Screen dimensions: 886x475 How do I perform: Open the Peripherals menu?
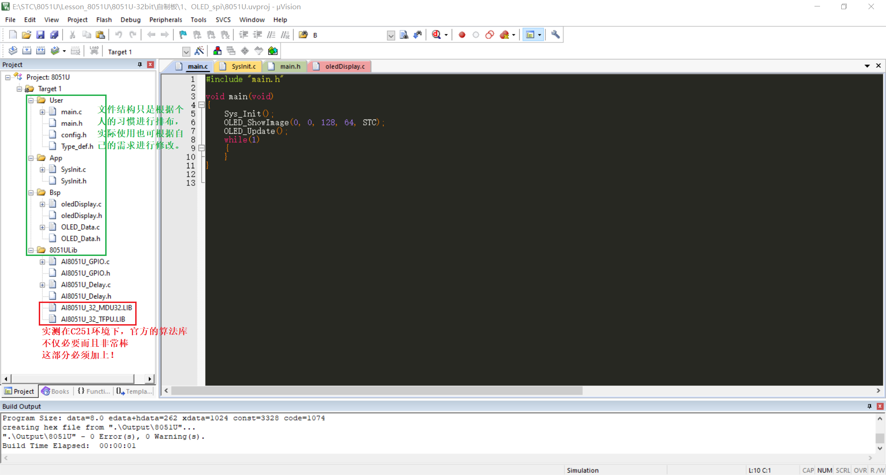click(166, 20)
